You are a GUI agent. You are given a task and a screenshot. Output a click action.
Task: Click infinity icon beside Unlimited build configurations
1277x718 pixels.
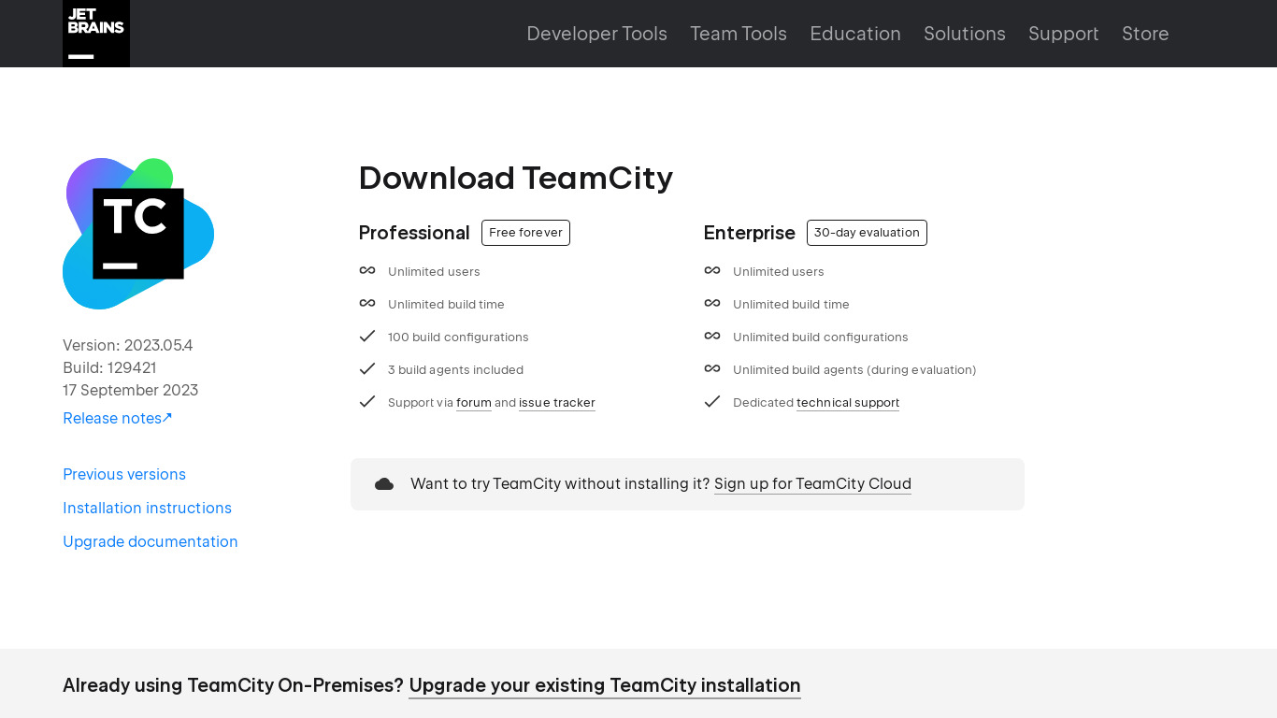click(x=712, y=336)
